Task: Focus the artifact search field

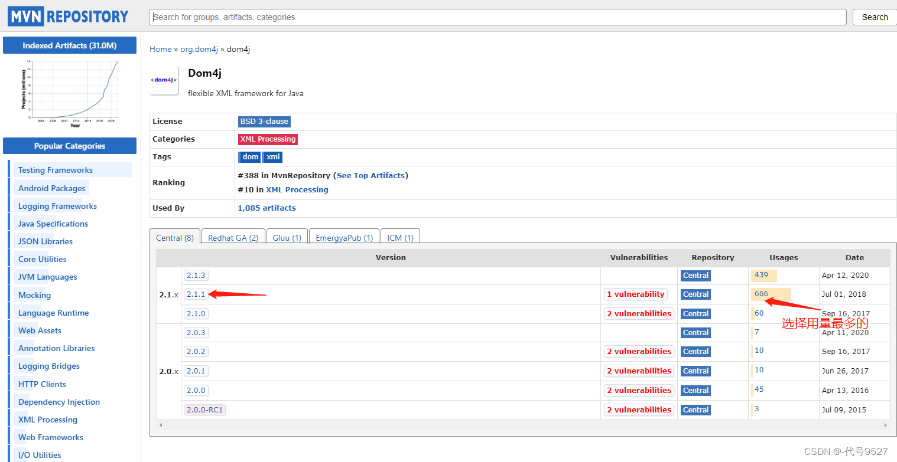Action: pos(498,17)
